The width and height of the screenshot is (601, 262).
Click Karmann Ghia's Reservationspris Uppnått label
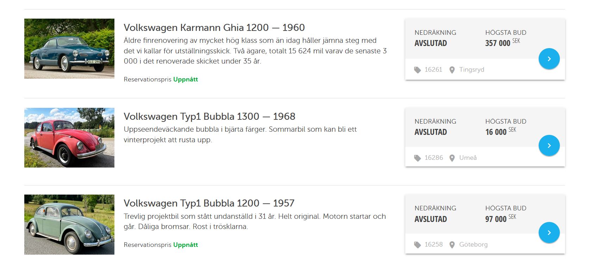point(161,79)
